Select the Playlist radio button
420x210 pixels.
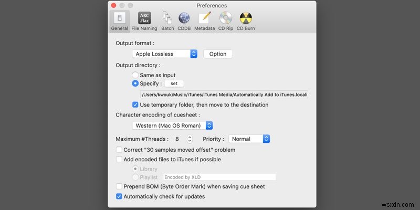click(x=135, y=177)
